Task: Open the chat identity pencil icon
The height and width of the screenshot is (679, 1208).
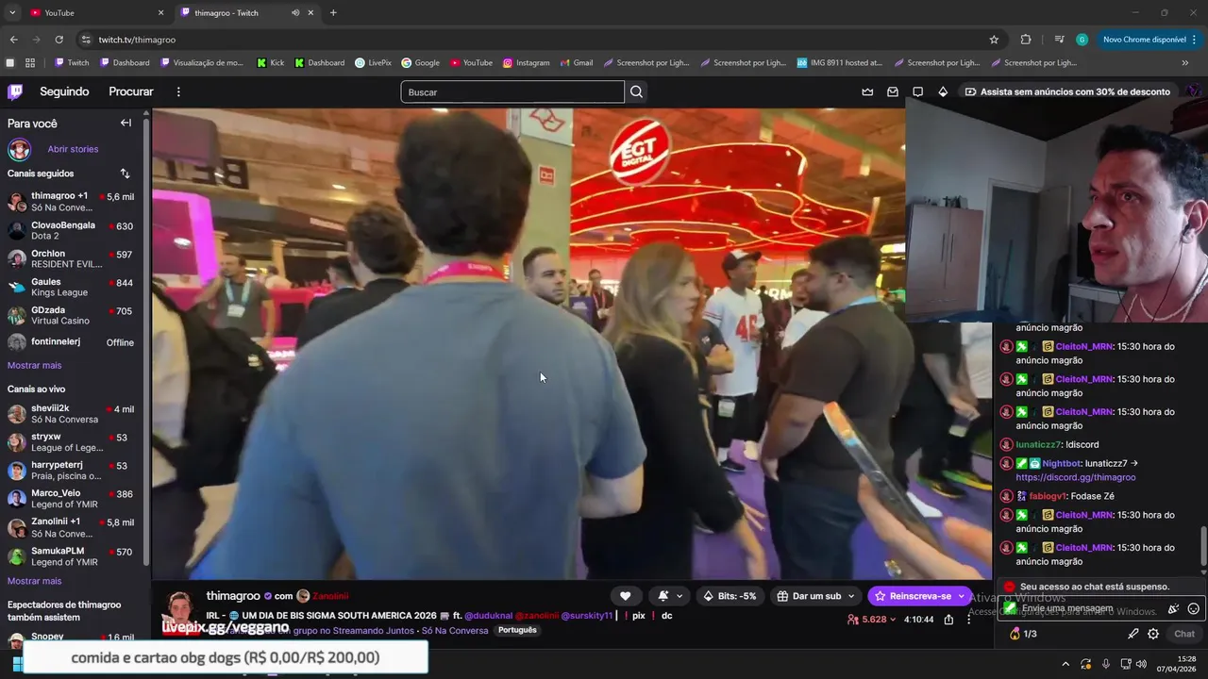Action: (1133, 634)
